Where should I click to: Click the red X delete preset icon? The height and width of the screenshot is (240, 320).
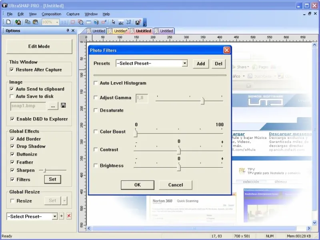click(x=69, y=216)
